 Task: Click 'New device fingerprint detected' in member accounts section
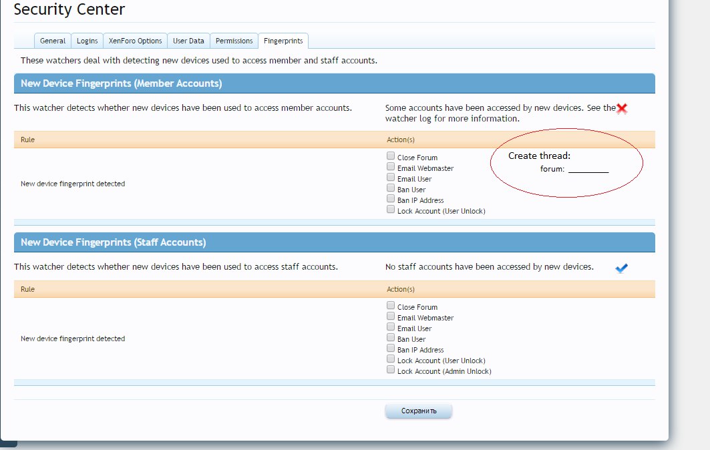[73, 184]
